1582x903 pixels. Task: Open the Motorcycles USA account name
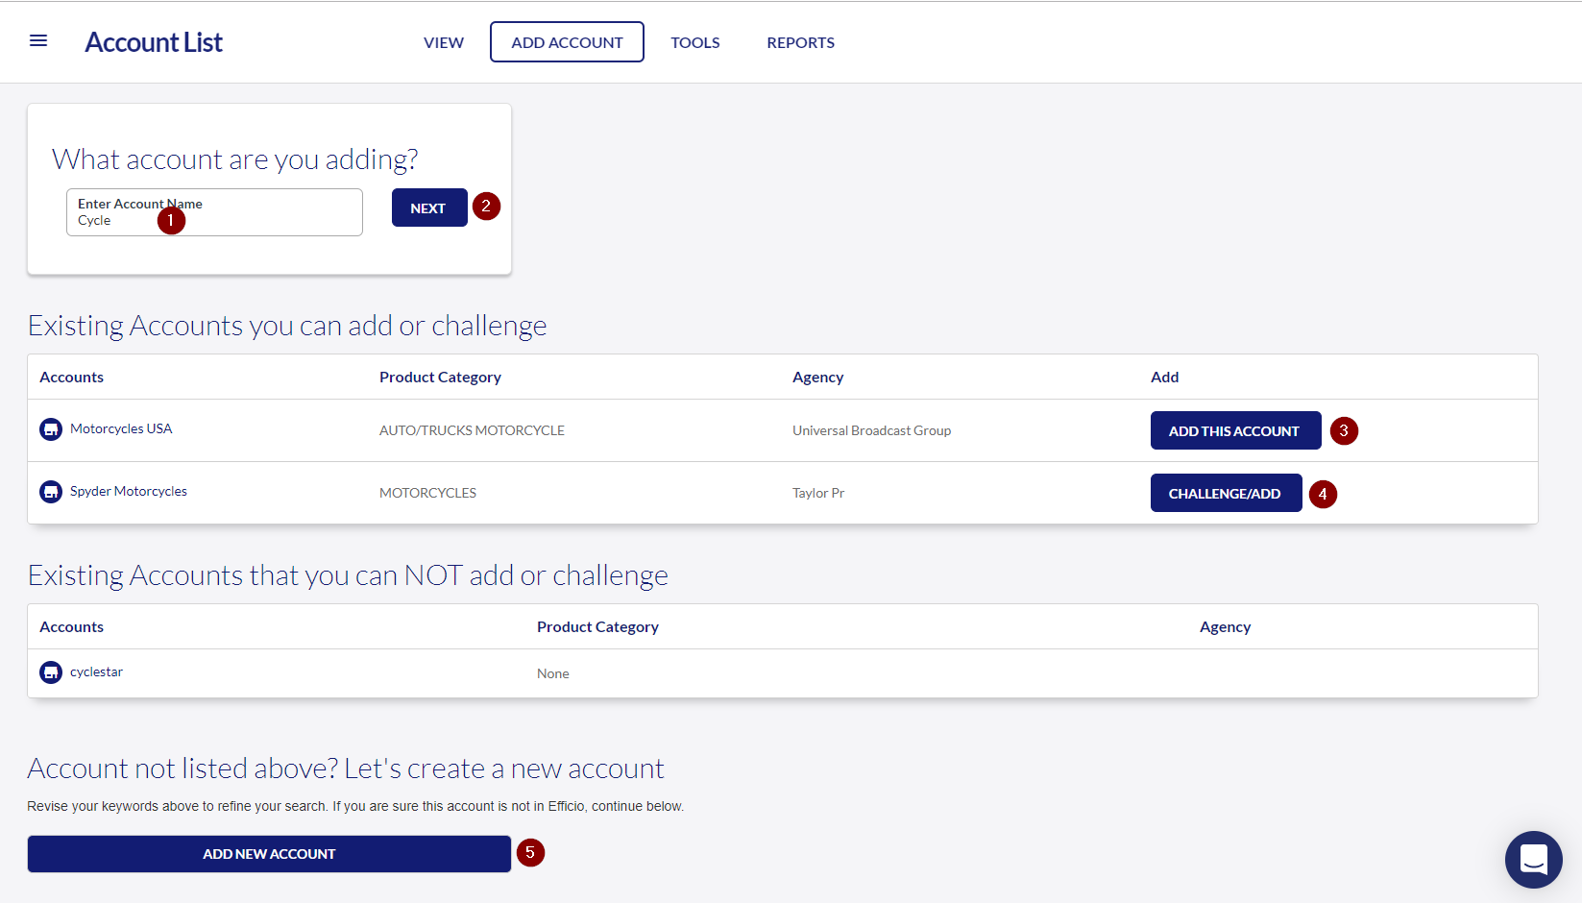click(121, 428)
